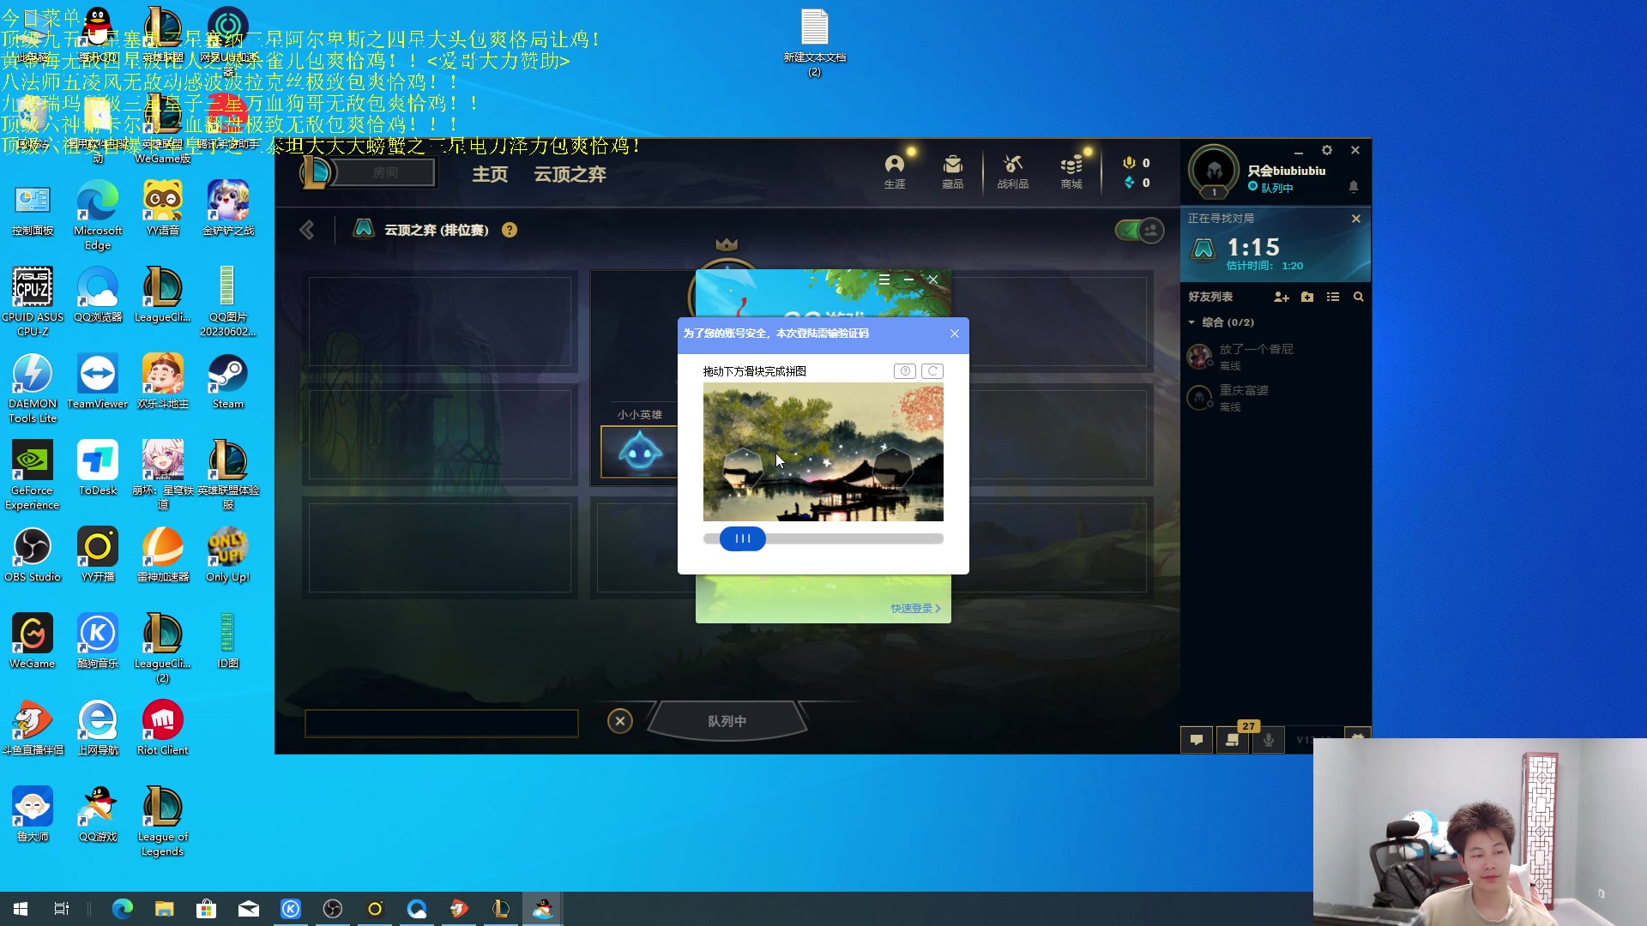Click the blue captcha slider handle

coord(742,538)
